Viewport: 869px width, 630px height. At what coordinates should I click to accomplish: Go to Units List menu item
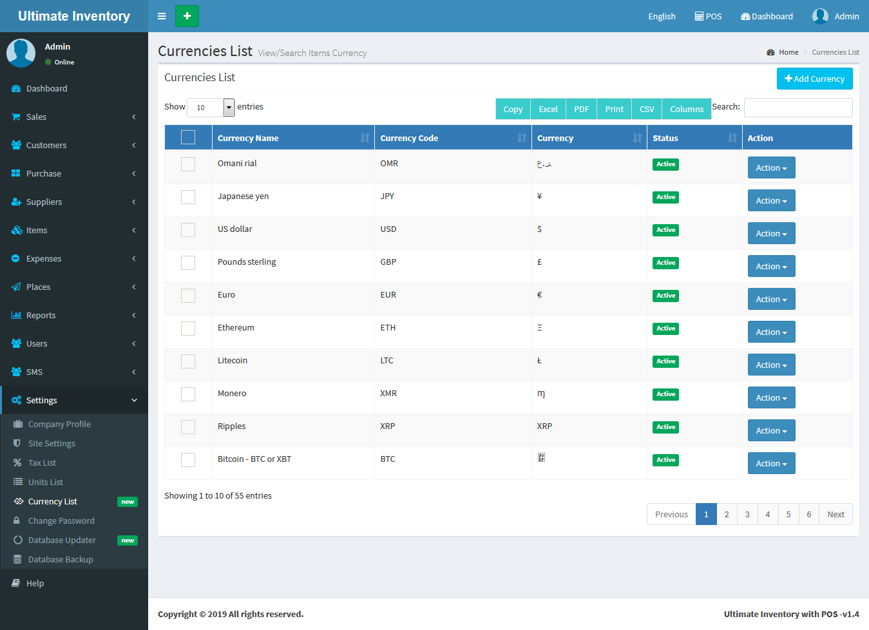(46, 482)
